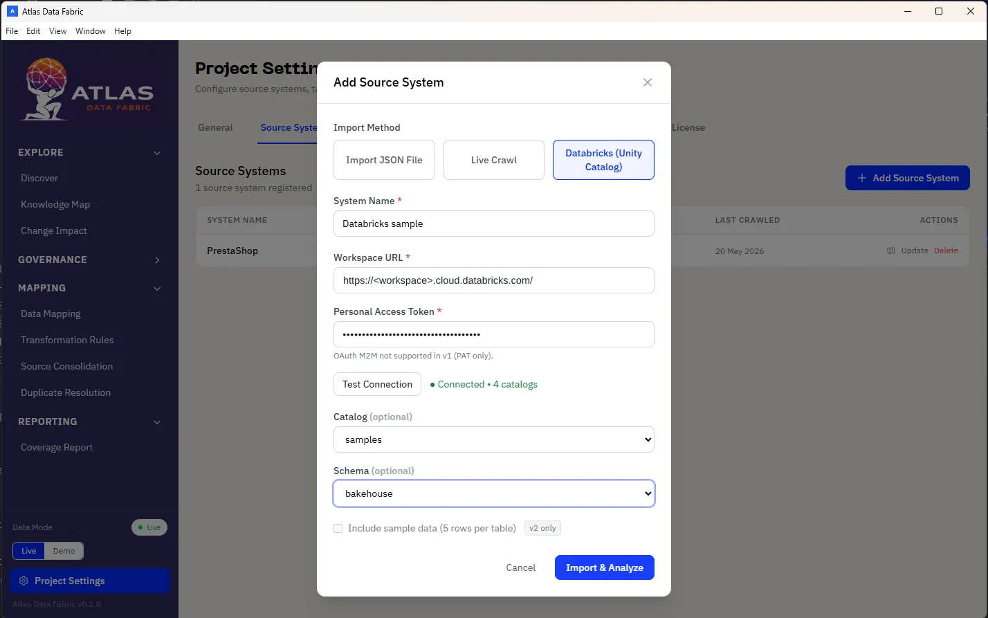
Task: Click the Test Connection button
Action: click(377, 384)
